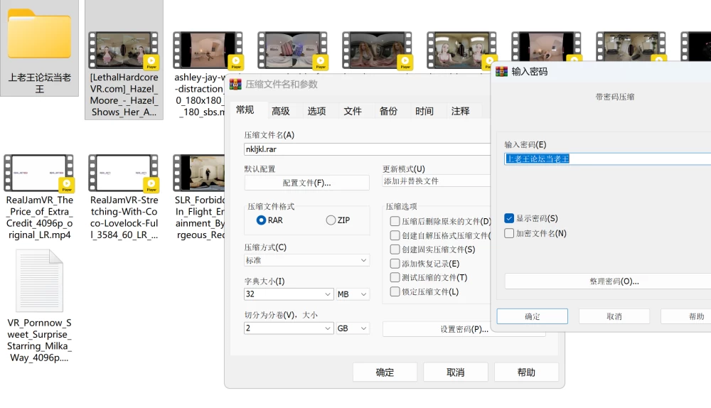
Task: Click the 压缩文件名 field containing nkljkl.rar
Action: click(x=367, y=149)
